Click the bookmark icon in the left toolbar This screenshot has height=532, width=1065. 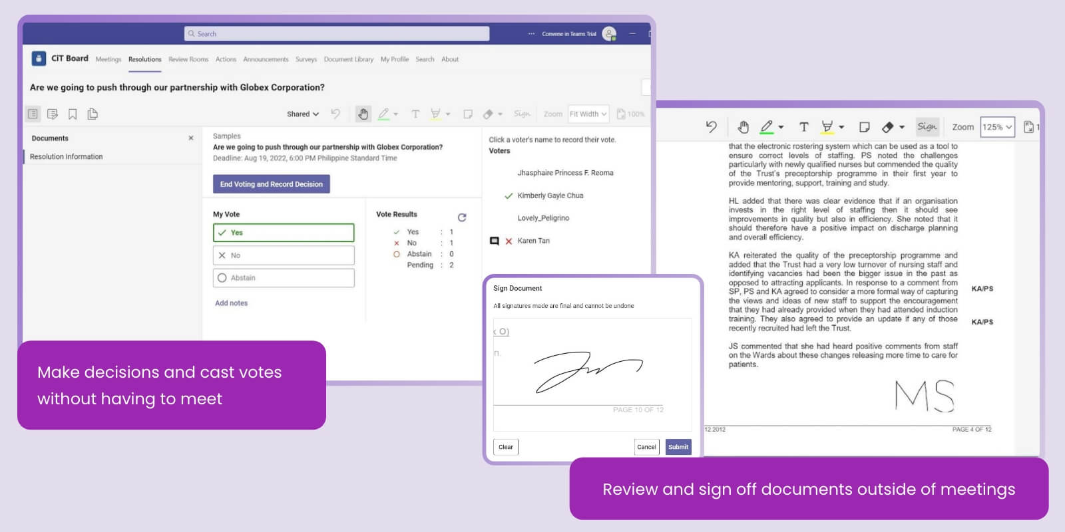coord(73,114)
